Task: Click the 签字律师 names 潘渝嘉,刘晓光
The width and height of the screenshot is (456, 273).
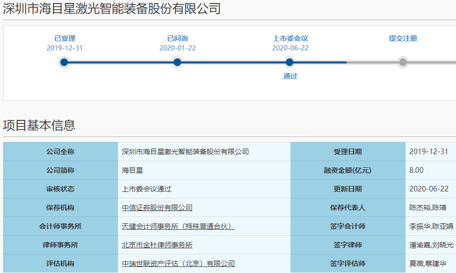Action: [431, 245]
